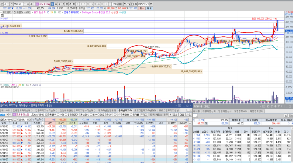
Task: Click the grid icon at chart top-left
Action: coord(2,16)
